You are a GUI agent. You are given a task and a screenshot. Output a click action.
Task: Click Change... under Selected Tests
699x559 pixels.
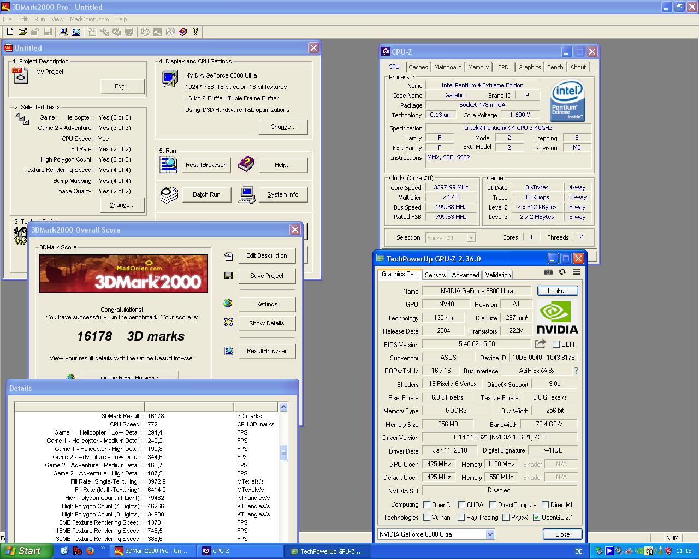point(122,205)
